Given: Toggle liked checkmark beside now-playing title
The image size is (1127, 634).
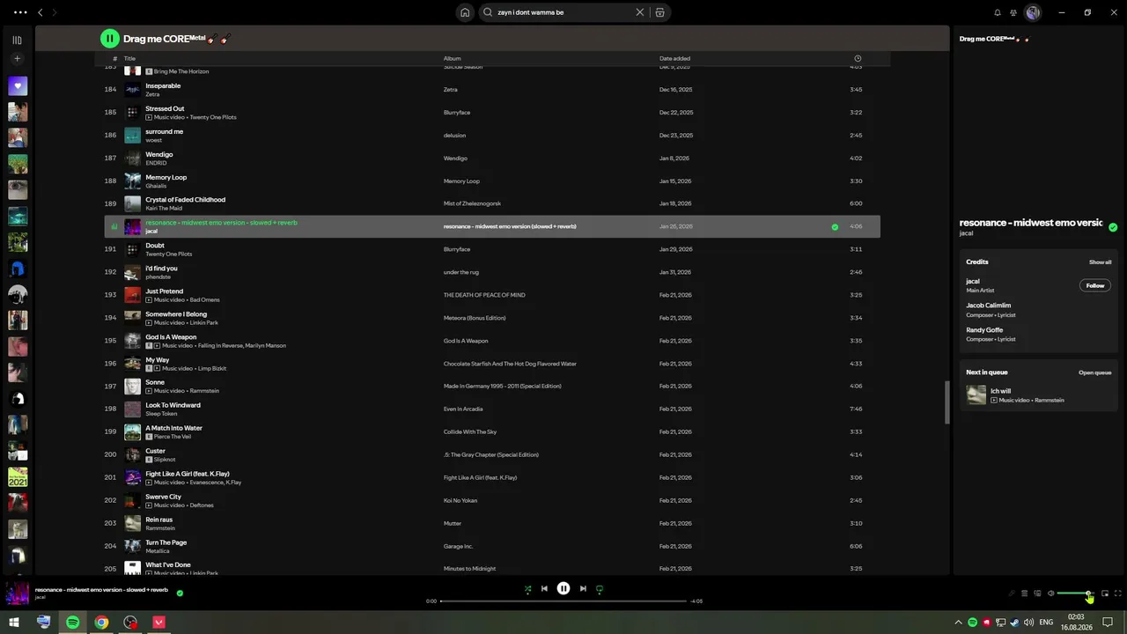Looking at the screenshot, I should tap(180, 593).
